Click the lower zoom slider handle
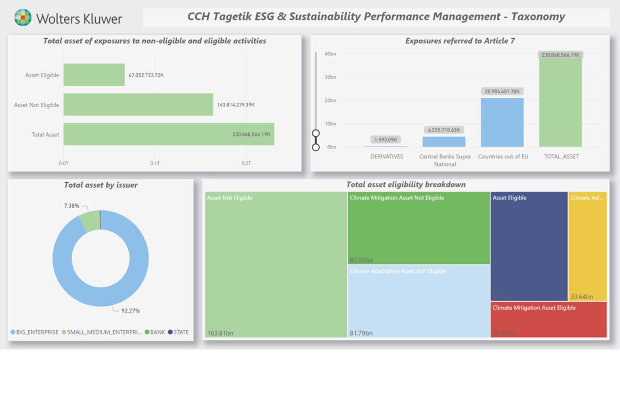 click(316, 147)
